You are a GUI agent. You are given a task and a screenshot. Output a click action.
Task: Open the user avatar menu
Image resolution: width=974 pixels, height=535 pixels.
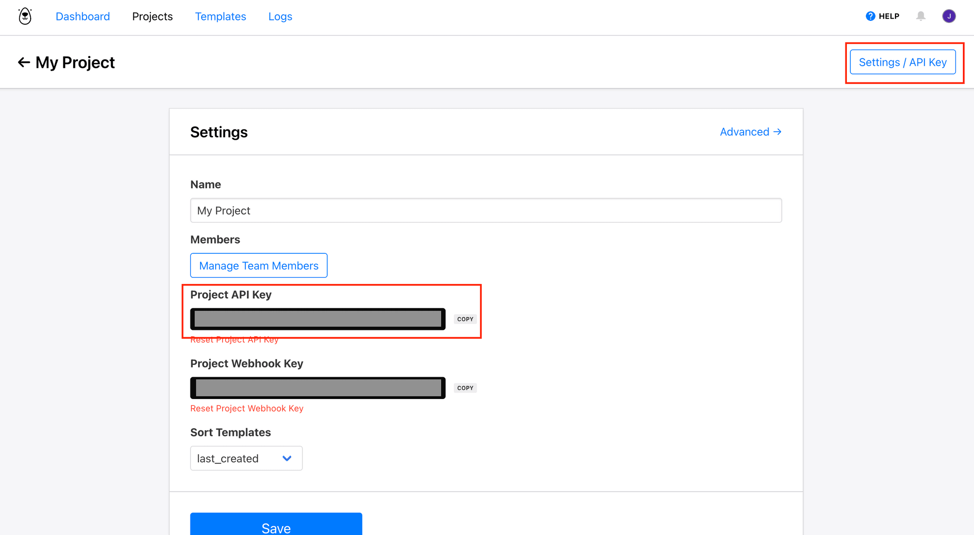[x=949, y=16]
